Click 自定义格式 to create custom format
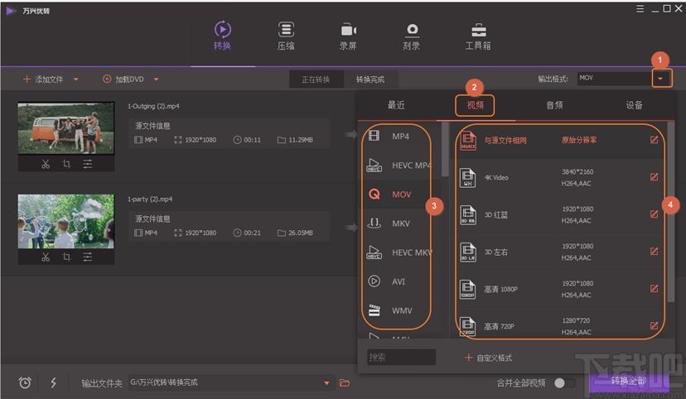686x399 pixels. click(x=488, y=358)
